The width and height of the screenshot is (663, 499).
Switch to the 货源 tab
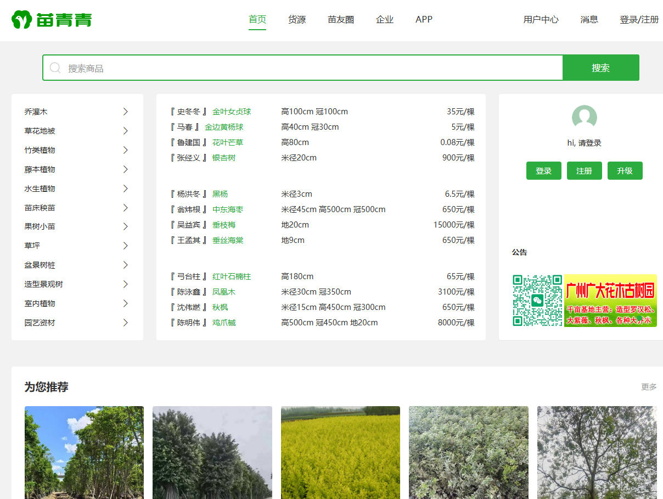click(x=297, y=20)
